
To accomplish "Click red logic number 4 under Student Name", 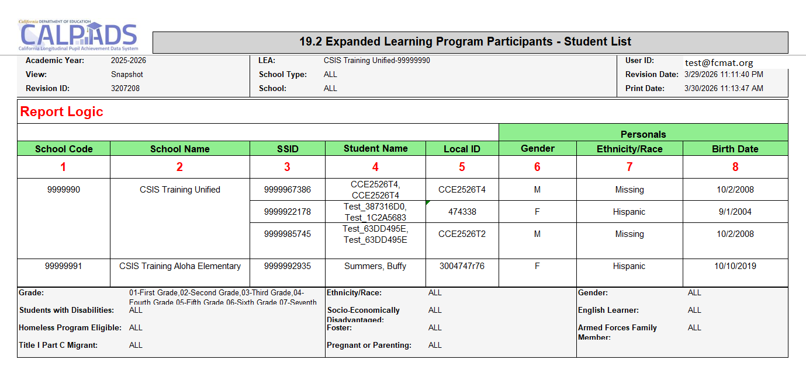I will 375,167.
